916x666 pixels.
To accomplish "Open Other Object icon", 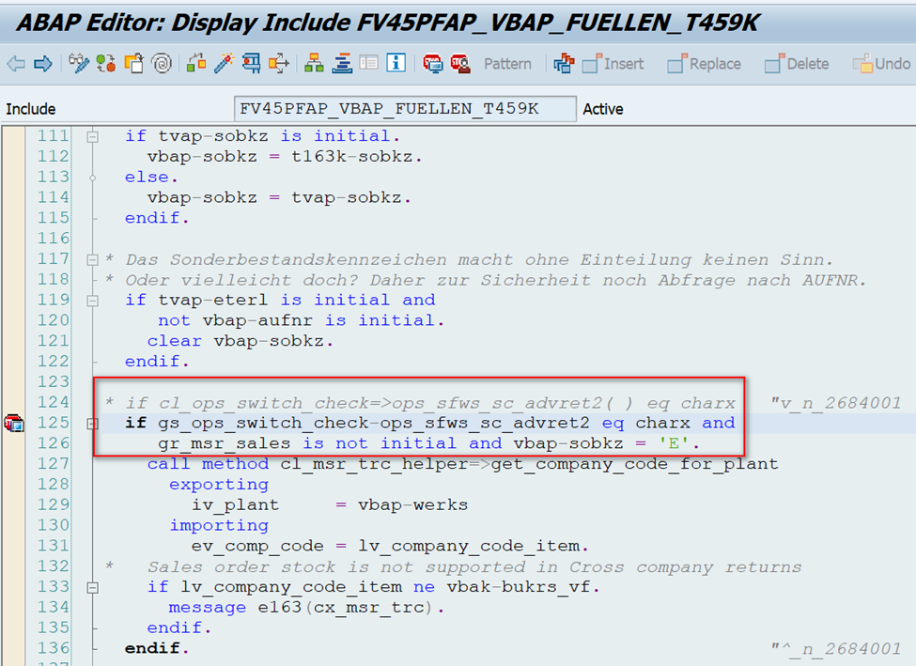I will coord(133,63).
